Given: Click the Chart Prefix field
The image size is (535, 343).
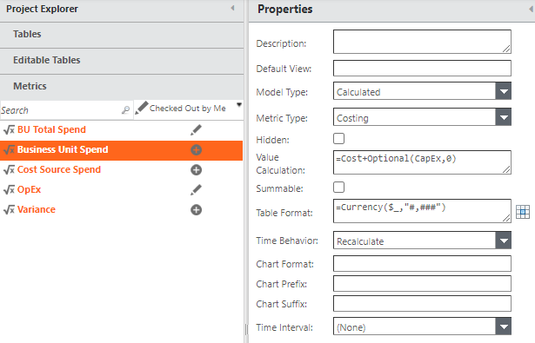Looking at the screenshot, I should [x=422, y=283].
